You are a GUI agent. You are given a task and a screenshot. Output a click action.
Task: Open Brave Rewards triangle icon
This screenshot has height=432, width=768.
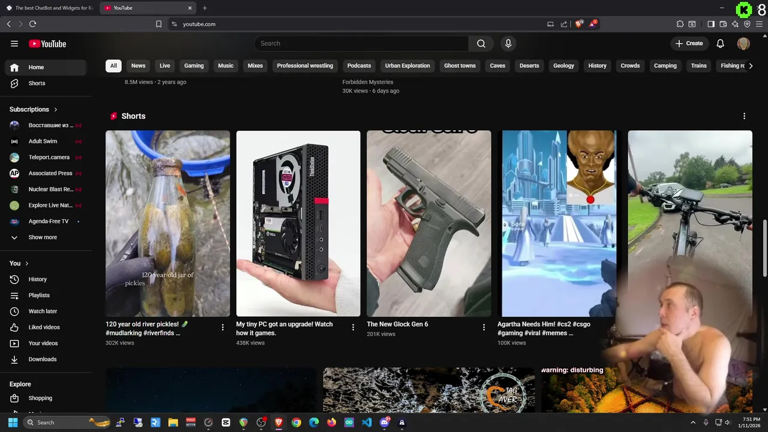click(x=593, y=24)
